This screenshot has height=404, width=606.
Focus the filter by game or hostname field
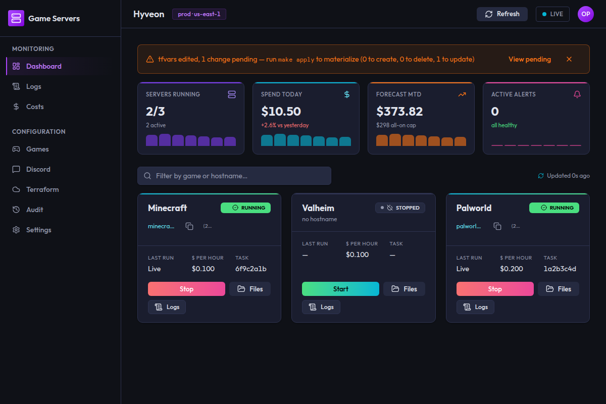pos(234,176)
